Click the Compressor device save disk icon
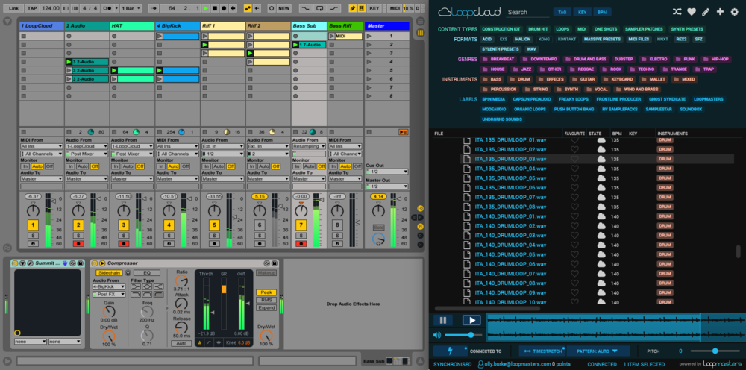The width and height of the screenshot is (746, 370). tap(275, 263)
